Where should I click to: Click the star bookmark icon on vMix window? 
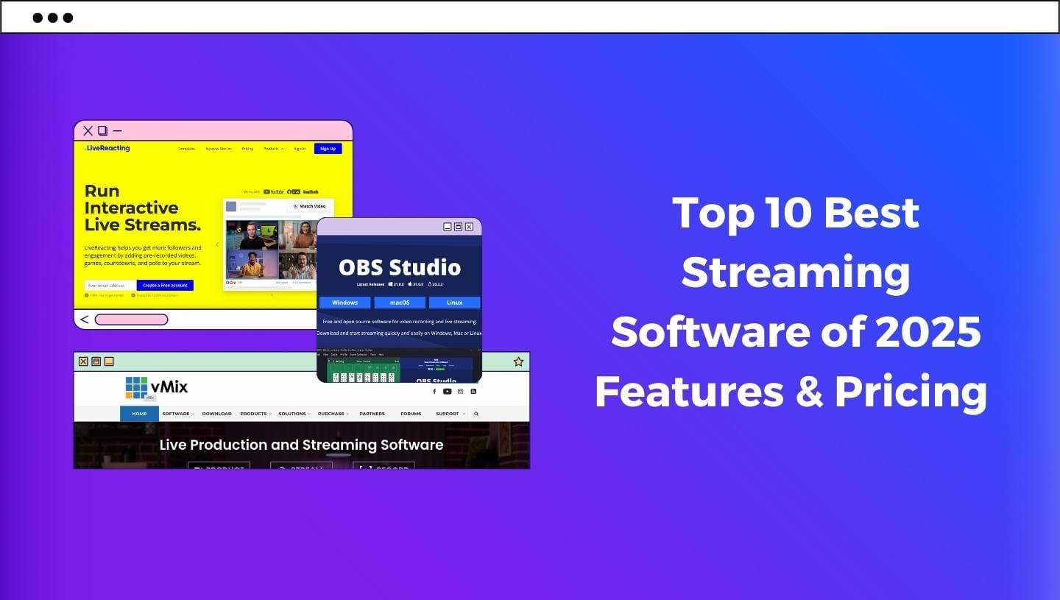(x=518, y=361)
